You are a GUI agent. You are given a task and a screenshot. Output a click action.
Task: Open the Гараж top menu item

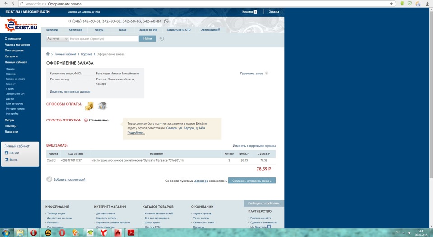coord(123,30)
